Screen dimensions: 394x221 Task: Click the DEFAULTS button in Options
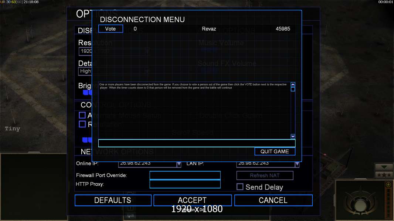coord(113,200)
